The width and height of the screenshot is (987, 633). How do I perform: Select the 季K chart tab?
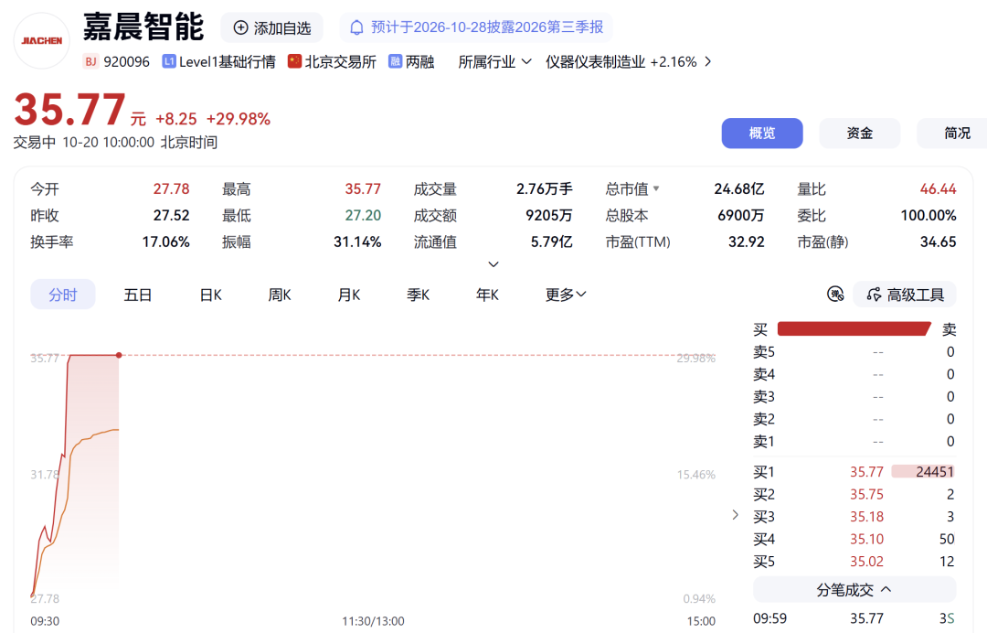coord(418,295)
